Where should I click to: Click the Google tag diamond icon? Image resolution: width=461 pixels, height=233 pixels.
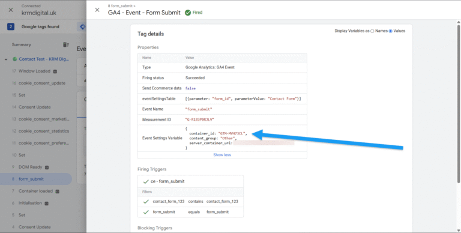[x=83, y=27]
